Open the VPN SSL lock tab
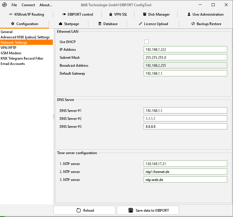The height and width of the screenshot is (217, 233). coord(118,14)
